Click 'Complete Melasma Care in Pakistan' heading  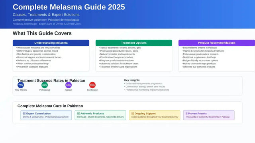[x=50, y=106]
